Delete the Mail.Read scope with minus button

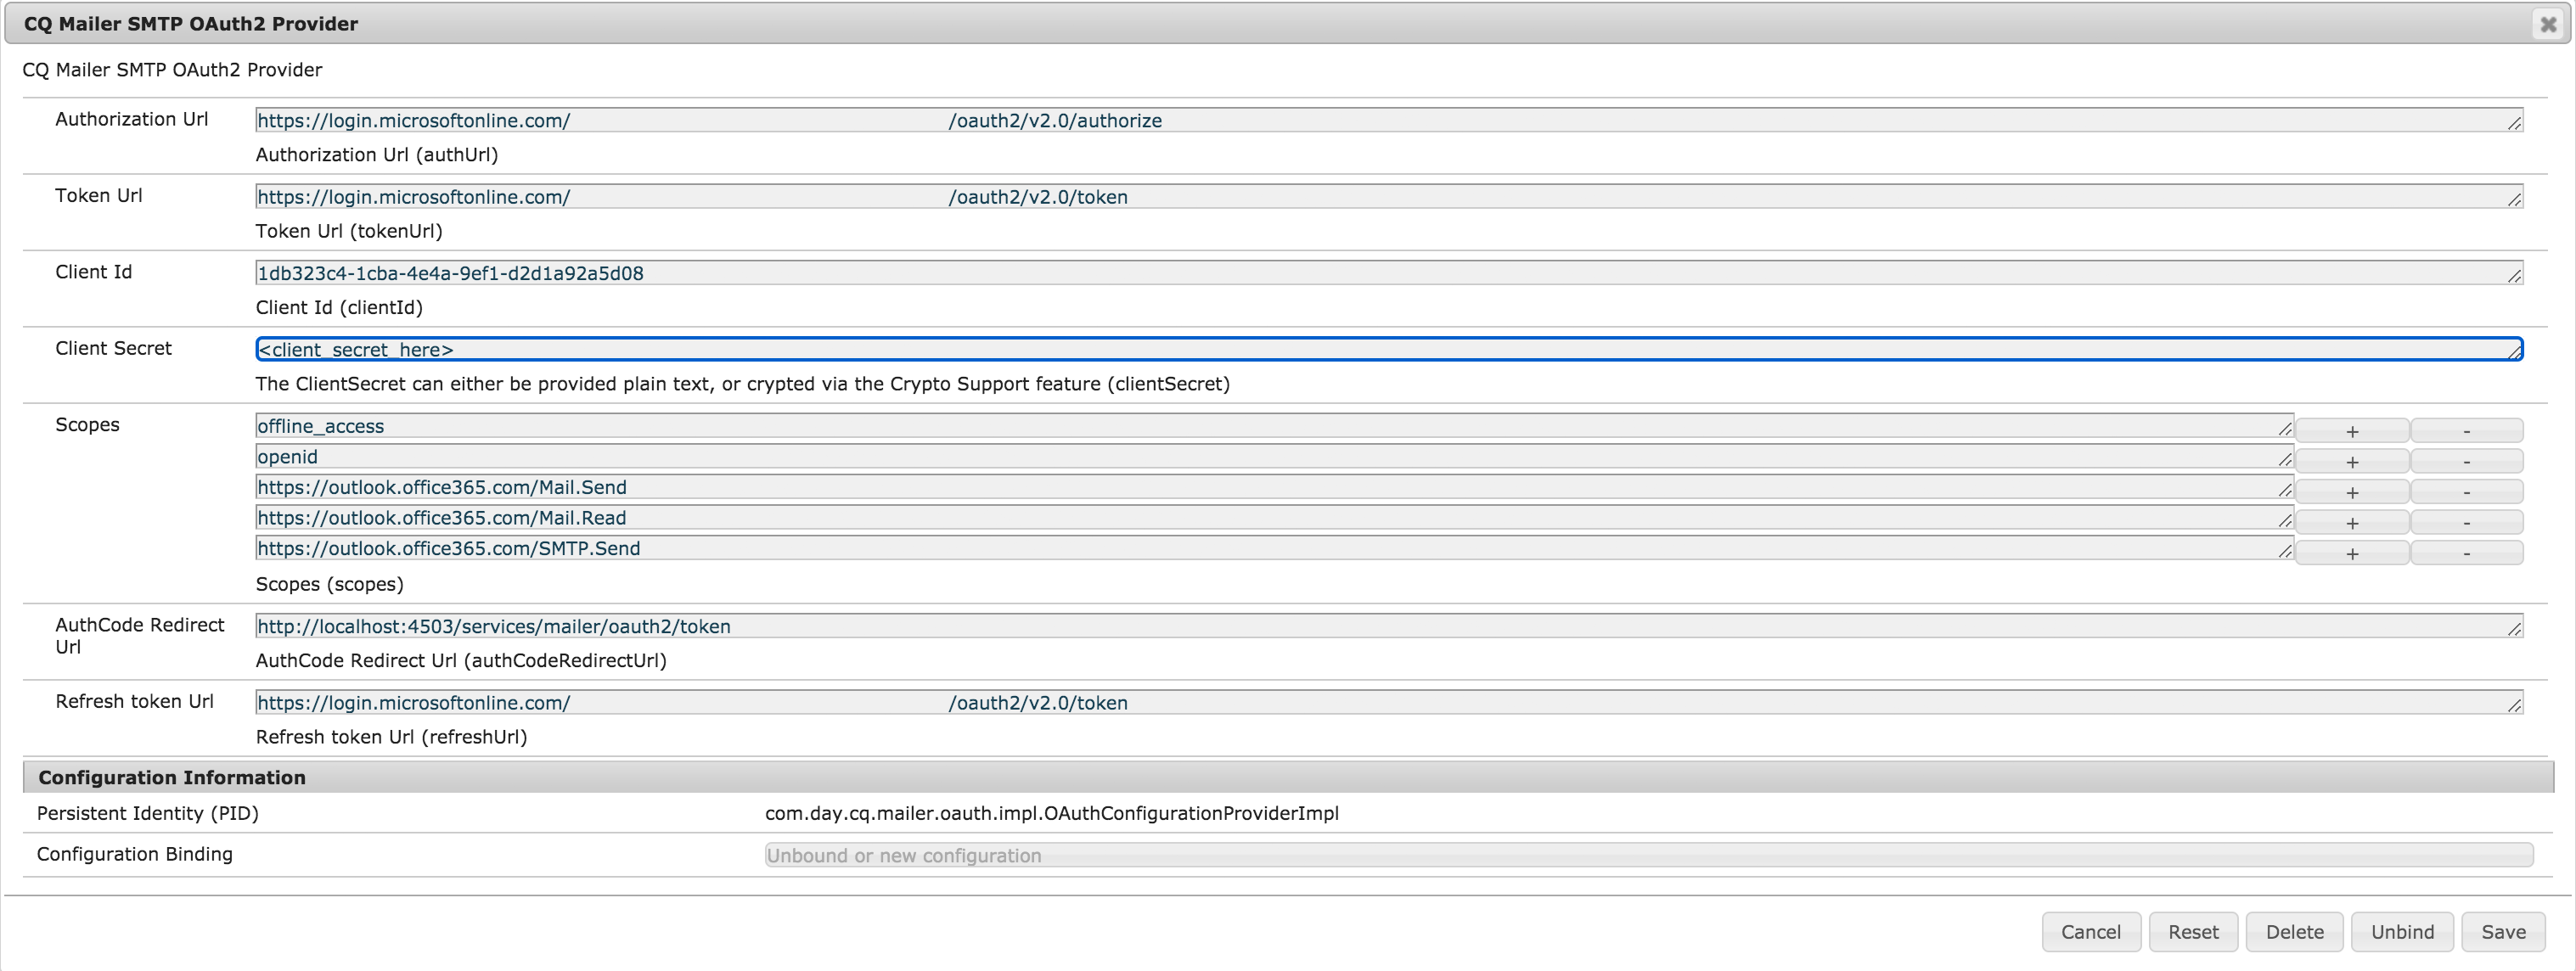[2466, 523]
